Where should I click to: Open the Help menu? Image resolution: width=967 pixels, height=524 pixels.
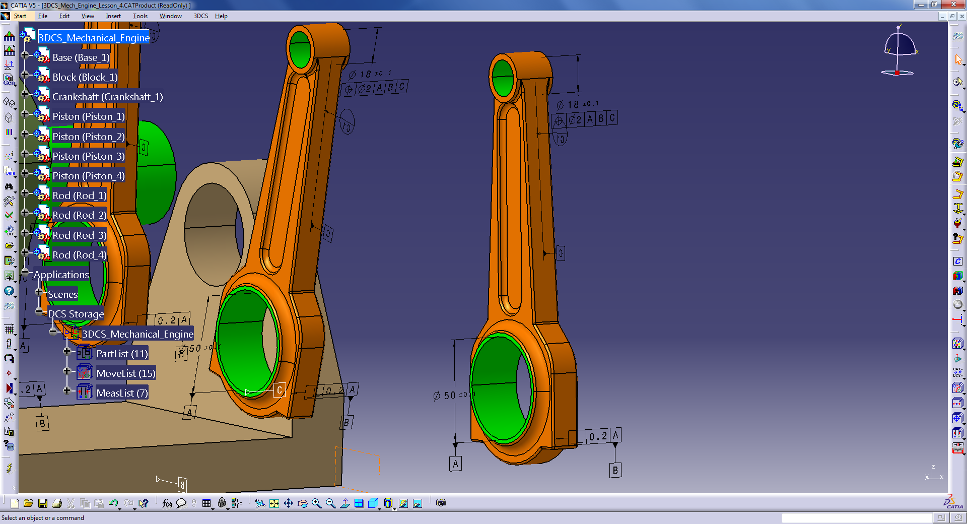click(221, 16)
